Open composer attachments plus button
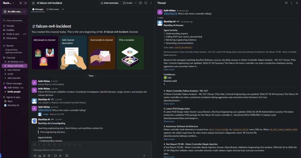Screen dimensions: 301x158 point(35,156)
